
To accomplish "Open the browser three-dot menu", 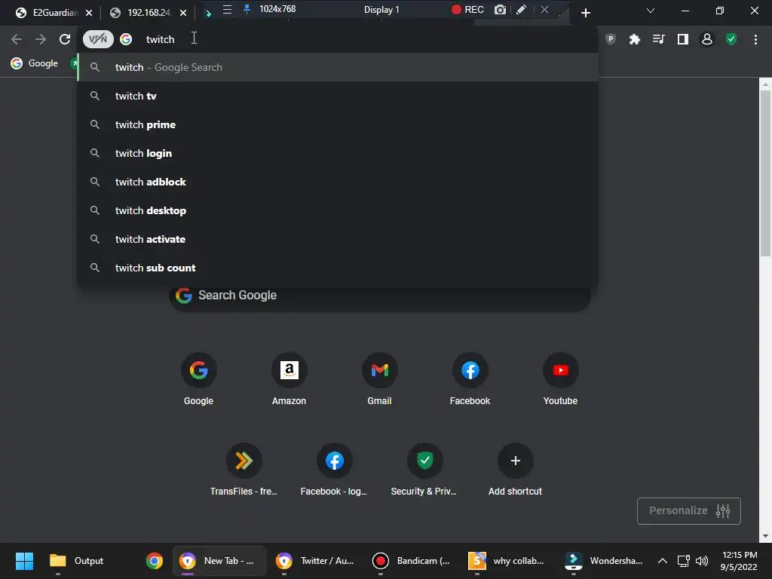I will [755, 39].
